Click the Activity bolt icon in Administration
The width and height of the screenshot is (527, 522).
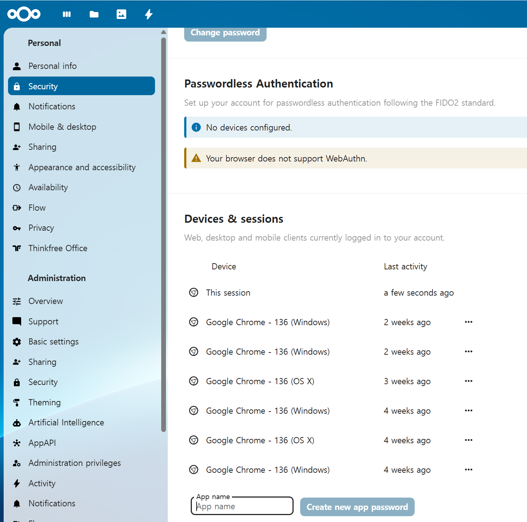(17, 483)
